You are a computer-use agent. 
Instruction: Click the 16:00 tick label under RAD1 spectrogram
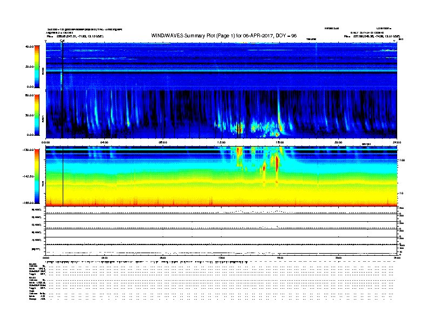[280, 142]
